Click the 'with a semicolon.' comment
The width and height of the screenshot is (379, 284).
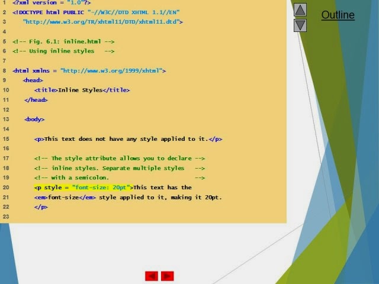[x=120, y=177]
